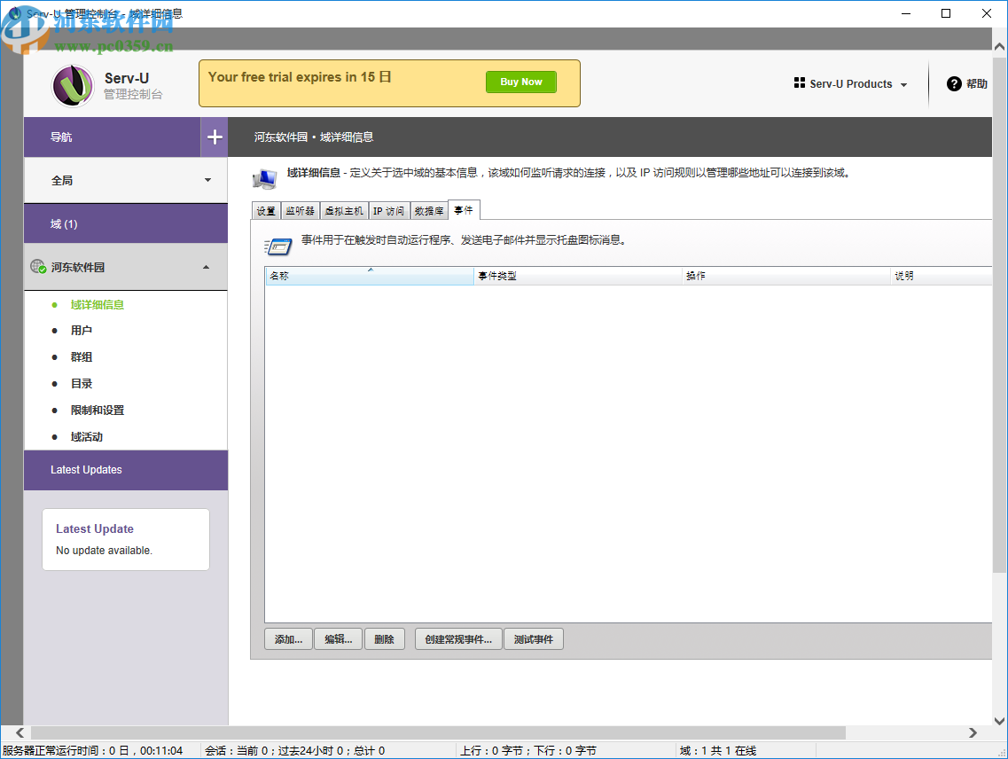Sort by the 事件类型 column header

[578, 276]
